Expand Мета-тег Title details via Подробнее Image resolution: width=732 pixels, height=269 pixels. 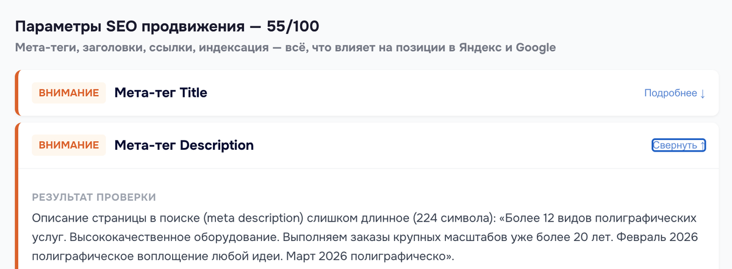[670, 93]
